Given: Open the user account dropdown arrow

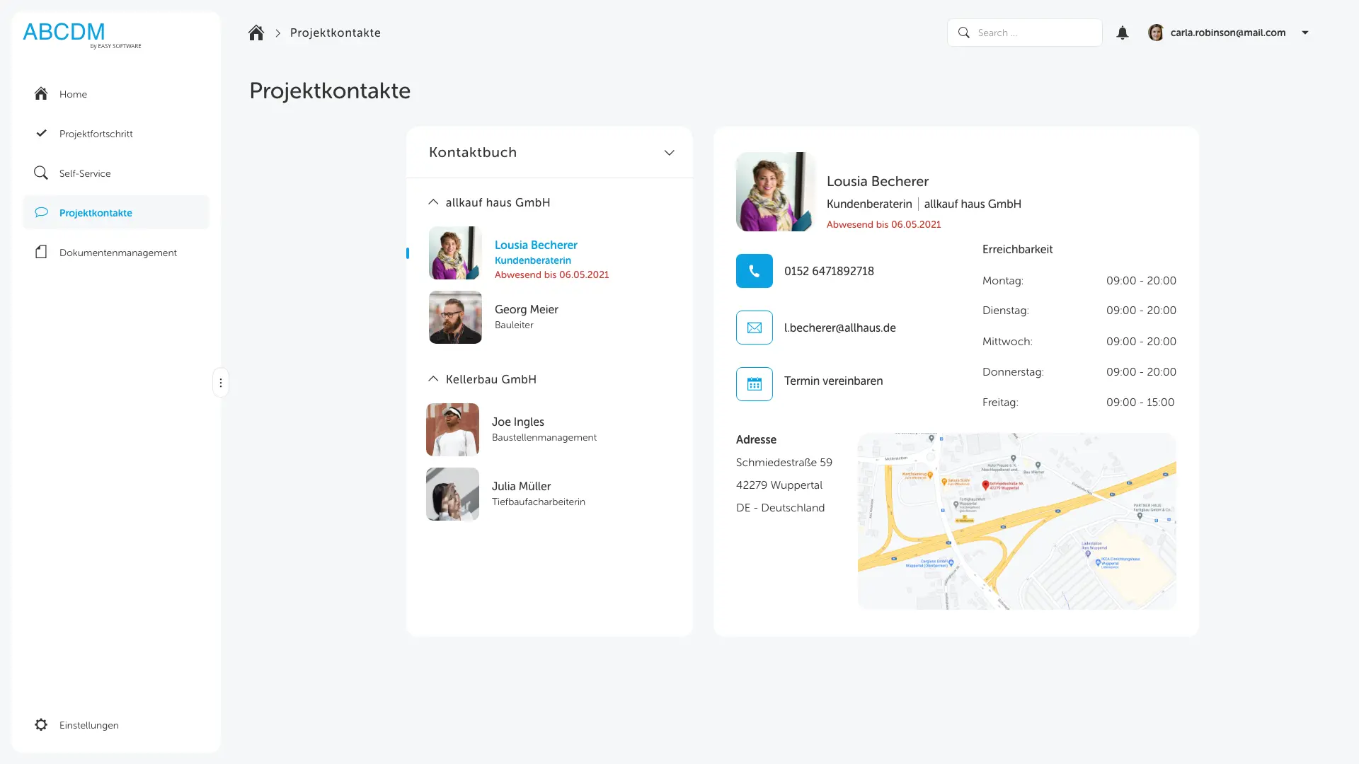Looking at the screenshot, I should tap(1305, 33).
